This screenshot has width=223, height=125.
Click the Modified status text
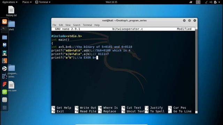(x=184, y=29)
